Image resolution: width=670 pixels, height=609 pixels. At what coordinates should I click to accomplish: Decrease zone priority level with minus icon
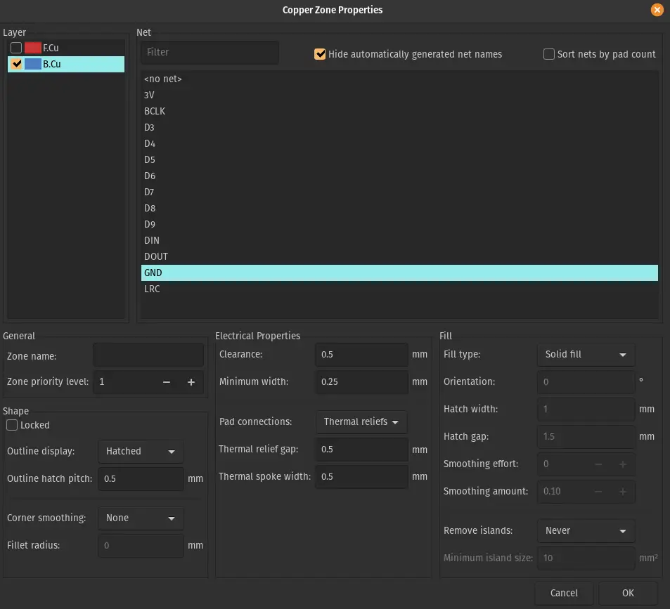[167, 382]
